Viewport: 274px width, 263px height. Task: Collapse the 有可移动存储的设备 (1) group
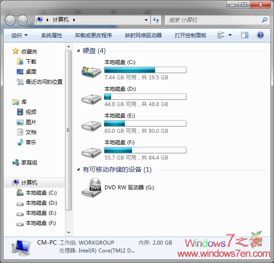(x=79, y=169)
